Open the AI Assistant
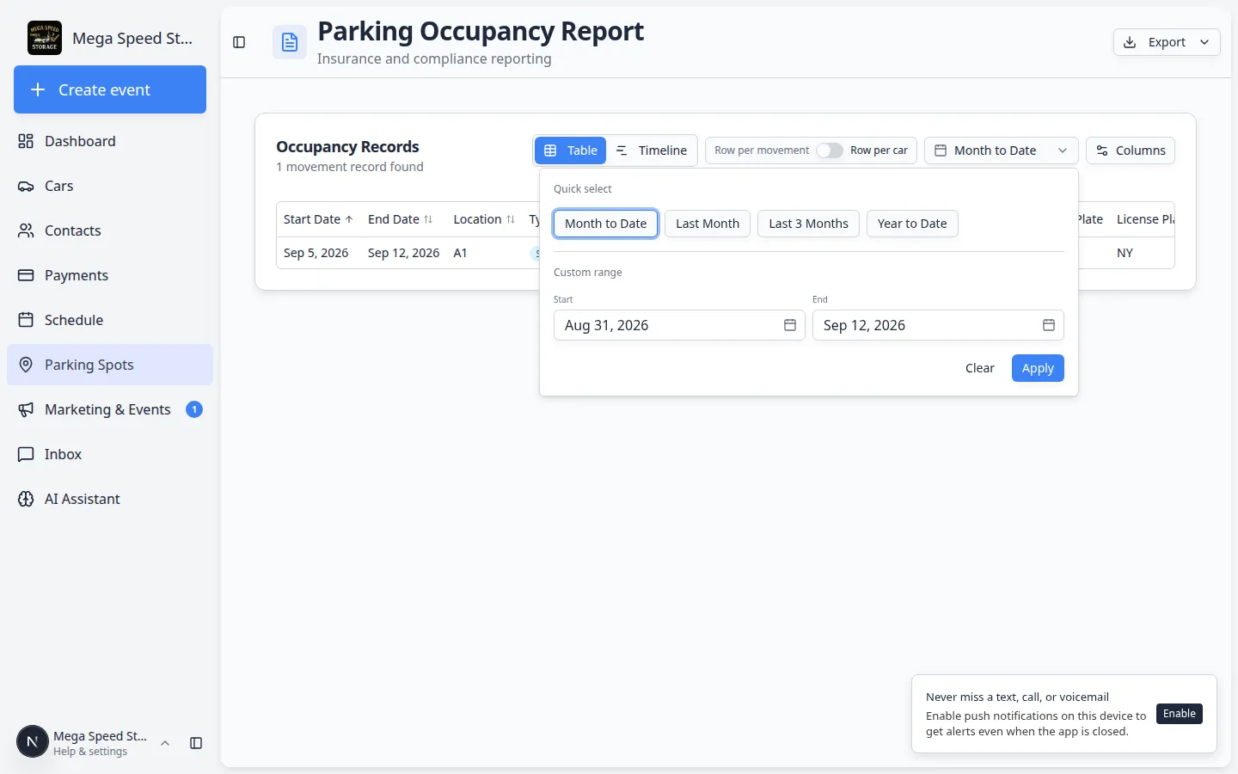The width and height of the screenshot is (1238, 774). (110, 499)
